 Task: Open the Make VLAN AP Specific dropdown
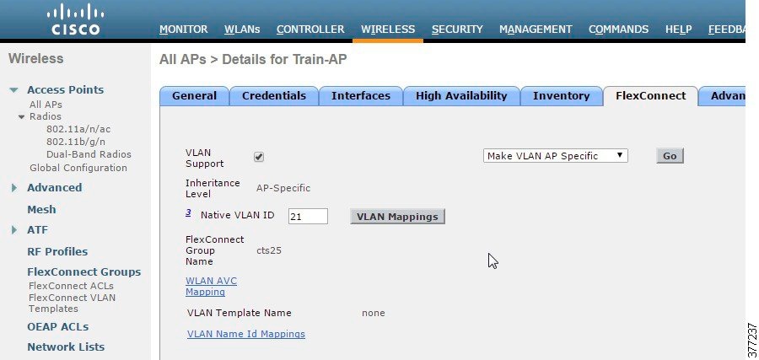point(555,156)
